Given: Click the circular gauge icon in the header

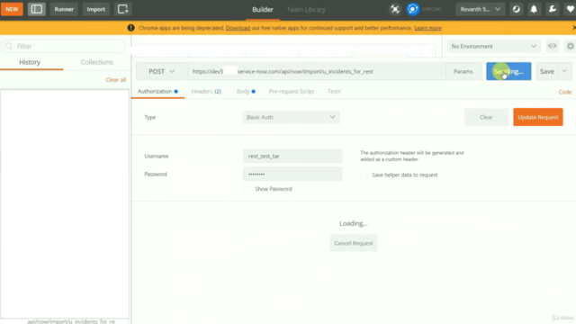Looking at the screenshot, I should coord(516,9).
